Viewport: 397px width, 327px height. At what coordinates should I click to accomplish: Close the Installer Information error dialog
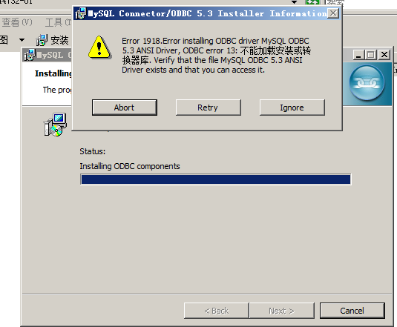click(333, 13)
